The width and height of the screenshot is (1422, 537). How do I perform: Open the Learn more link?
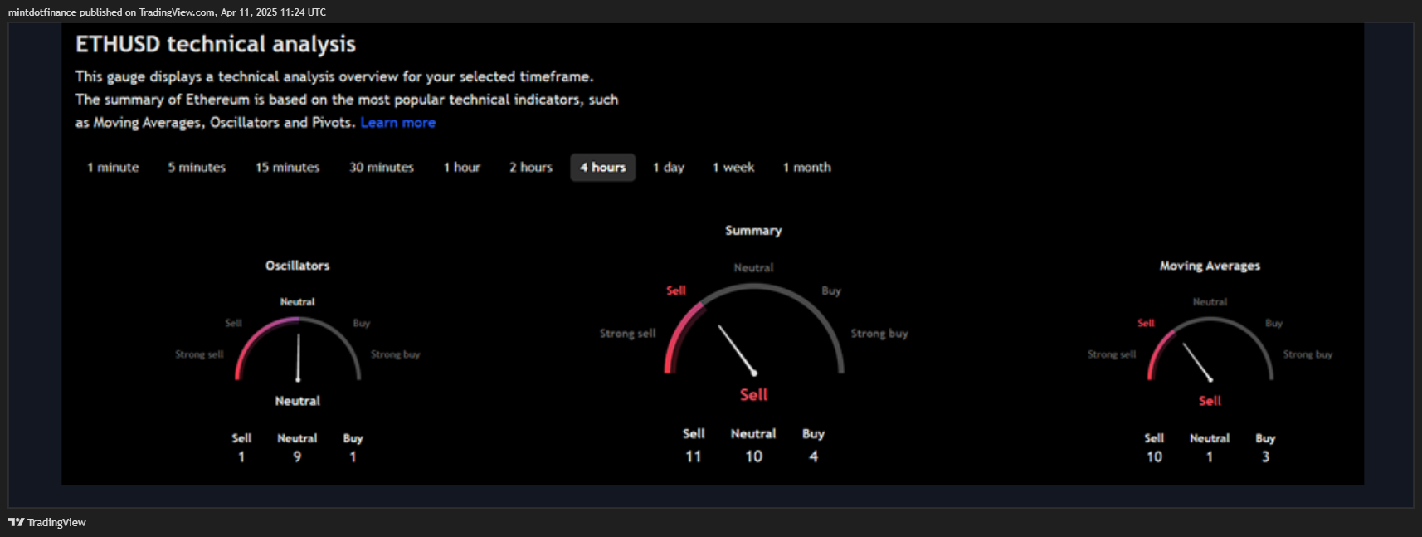click(x=398, y=122)
